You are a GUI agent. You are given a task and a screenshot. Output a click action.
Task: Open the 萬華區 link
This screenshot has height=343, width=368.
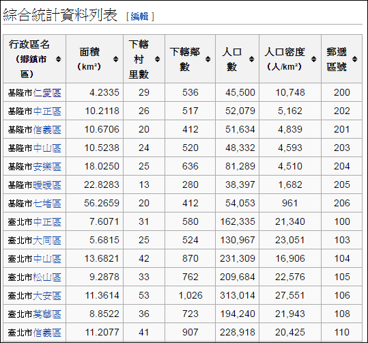47,314
